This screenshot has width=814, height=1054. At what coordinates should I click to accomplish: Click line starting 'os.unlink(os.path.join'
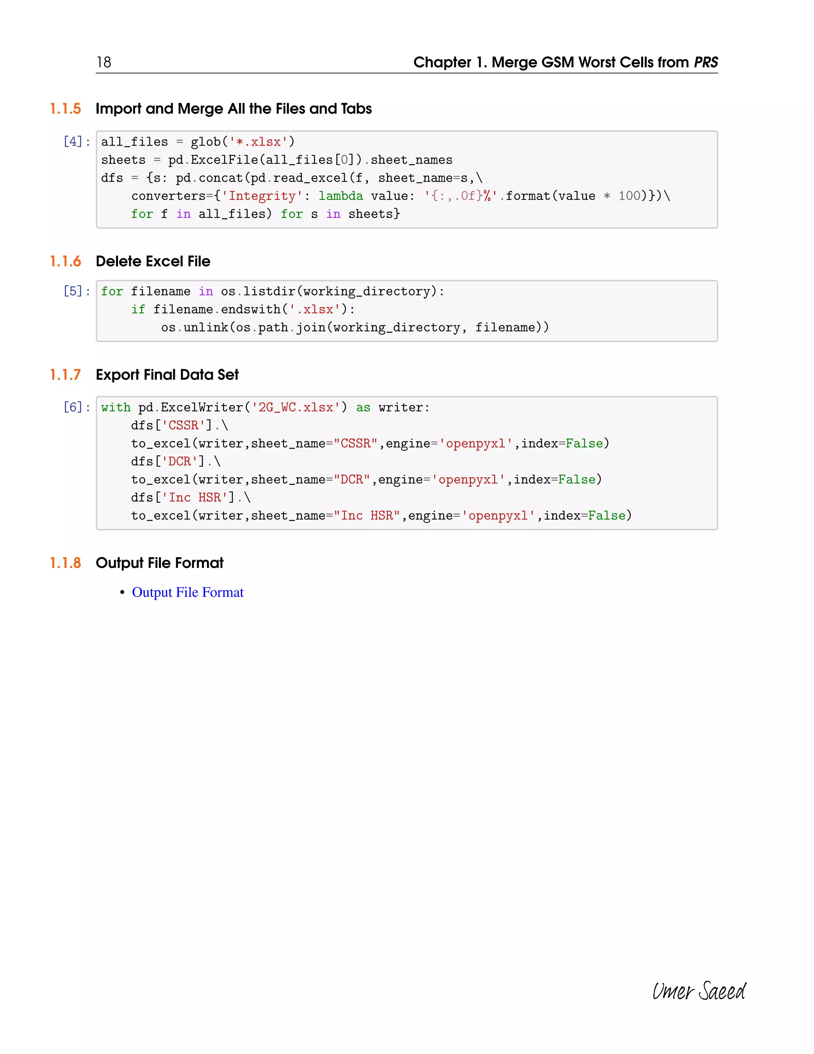point(355,327)
